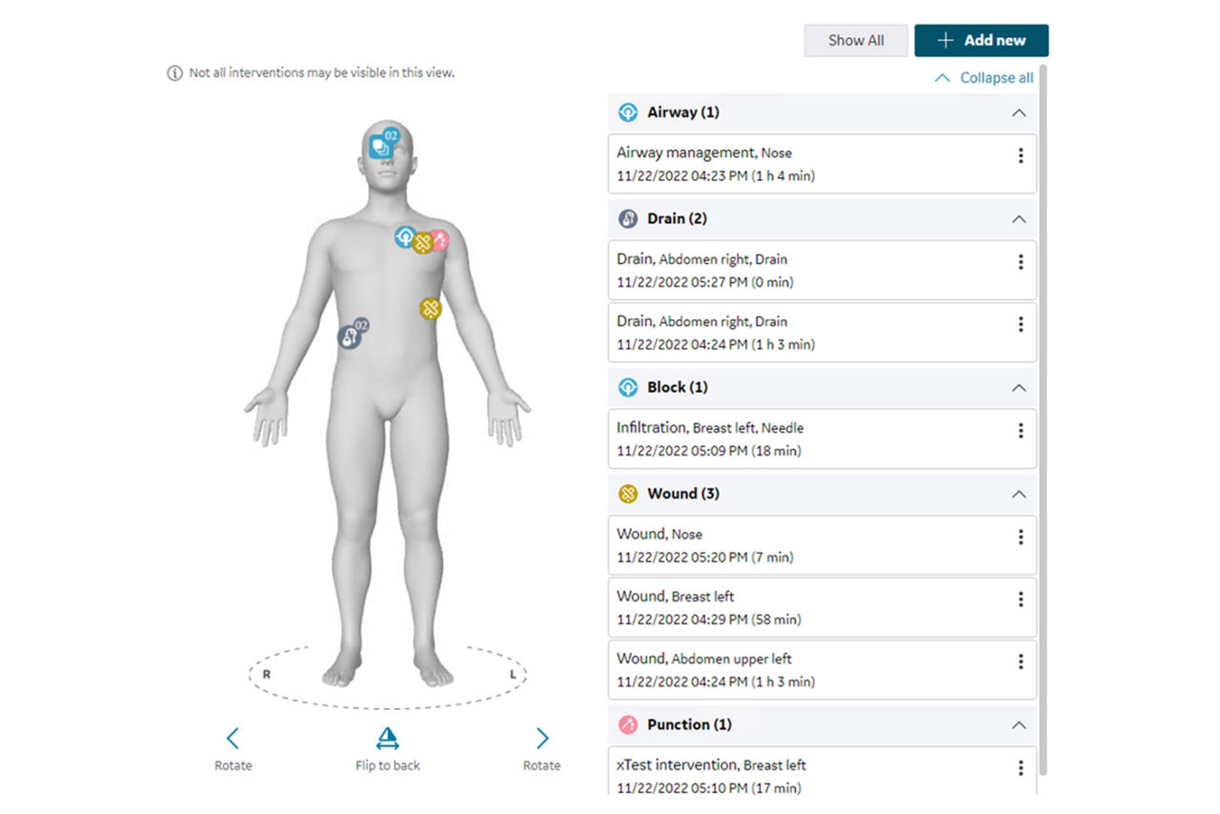Click the Drain icon next to the Drain header

click(628, 218)
